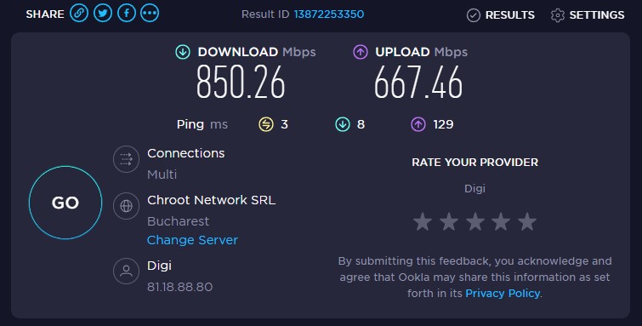Start the test with GO button
The width and height of the screenshot is (642, 326).
click(65, 203)
